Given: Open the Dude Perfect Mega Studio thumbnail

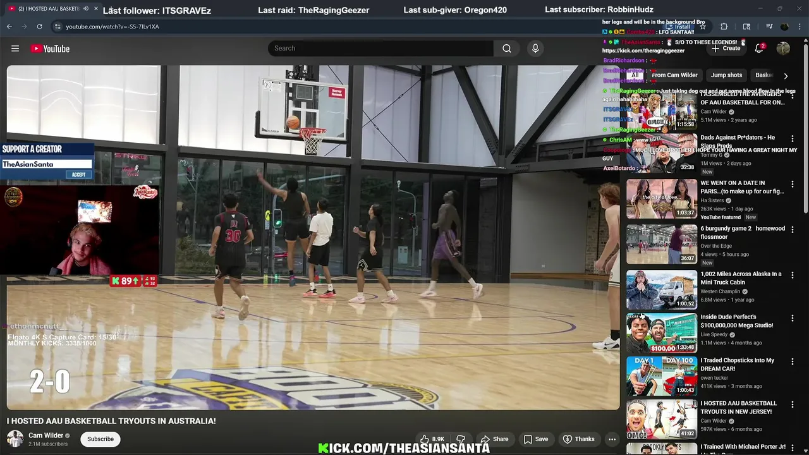Looking at the screenshot, I should point(662,333).
